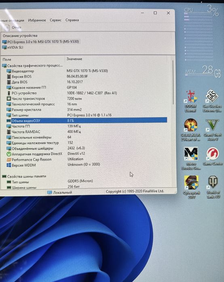Click the Copyright FinalWire Ltd. status bar text
The image size is (224, 282).
[135, 191]
